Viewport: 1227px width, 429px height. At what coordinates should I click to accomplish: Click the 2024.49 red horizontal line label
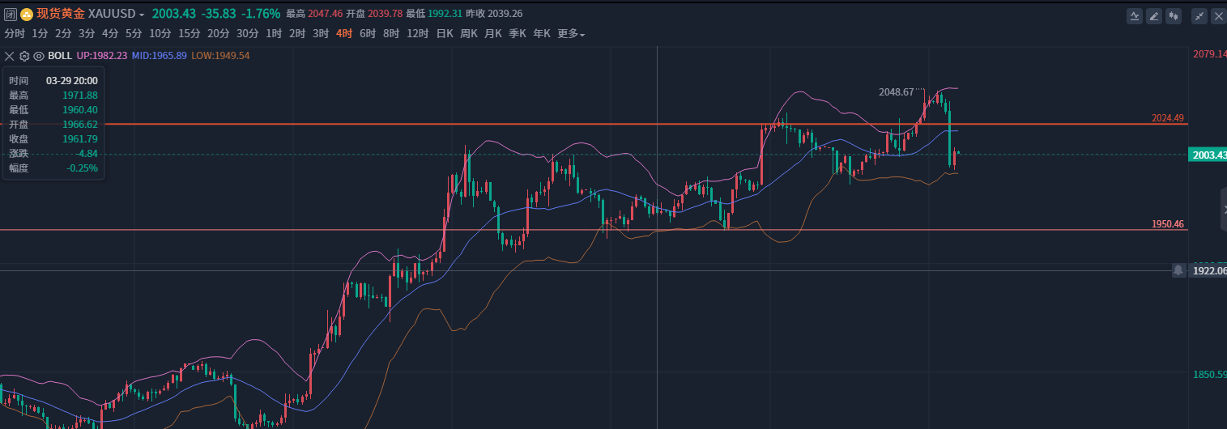point(1167,118)
